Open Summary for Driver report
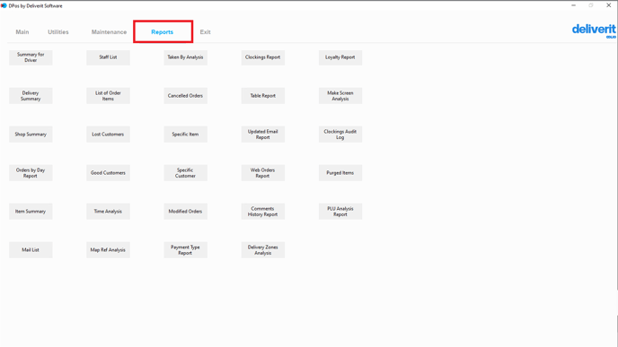Viewport: 618px width, 347px height. point(31,57)
